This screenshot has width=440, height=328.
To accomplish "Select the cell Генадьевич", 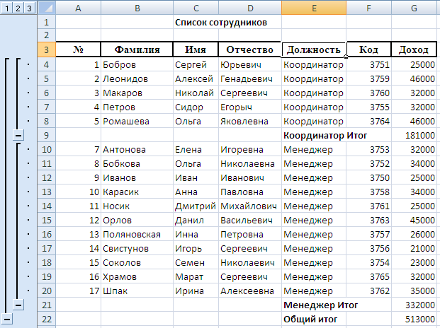I will pyautogui.click(x=250, y=79).
